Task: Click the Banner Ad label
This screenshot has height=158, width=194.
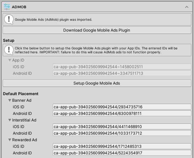Action: click(22, 100)
